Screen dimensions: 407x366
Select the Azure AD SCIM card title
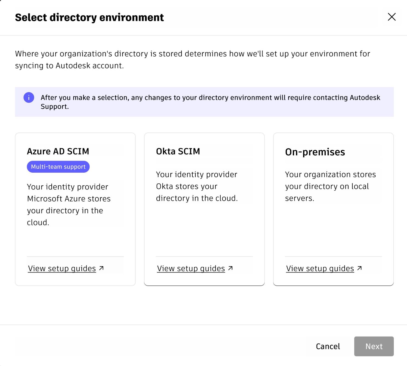click(58, 151)
